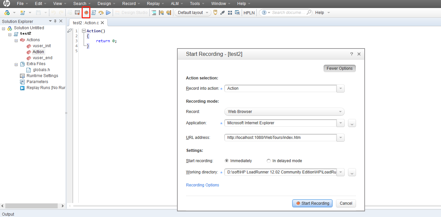Click the Cancel button
This screenshot has height=217, width=441.
click(x=346, y=203)
